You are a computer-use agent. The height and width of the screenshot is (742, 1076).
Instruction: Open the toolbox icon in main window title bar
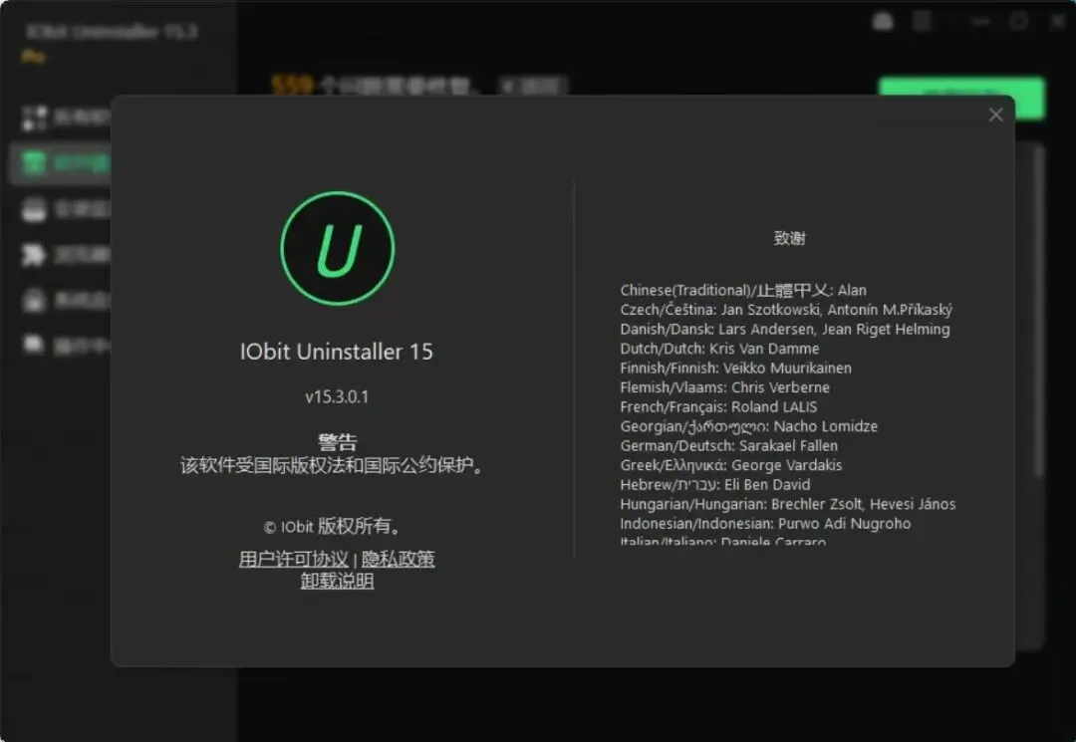coord(883,22)
